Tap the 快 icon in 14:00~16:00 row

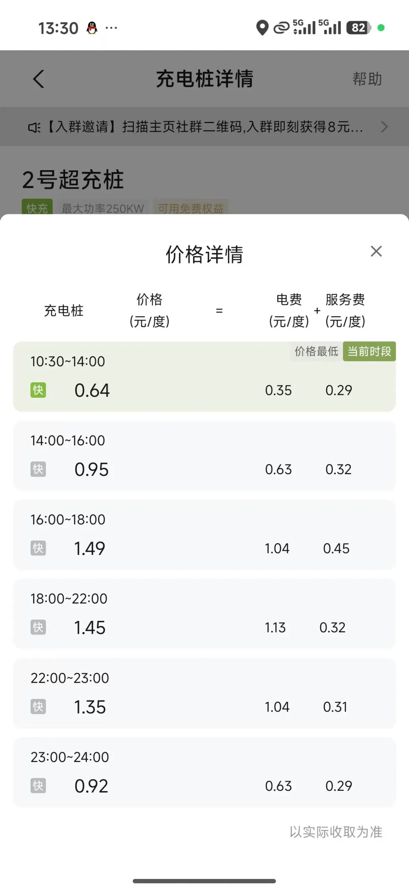point(38,469)
